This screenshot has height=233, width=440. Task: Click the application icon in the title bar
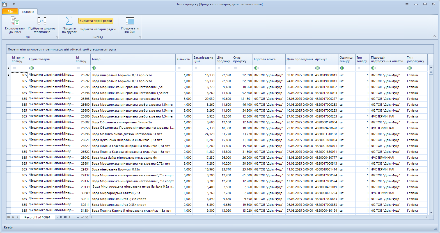[x=4, y=4]
